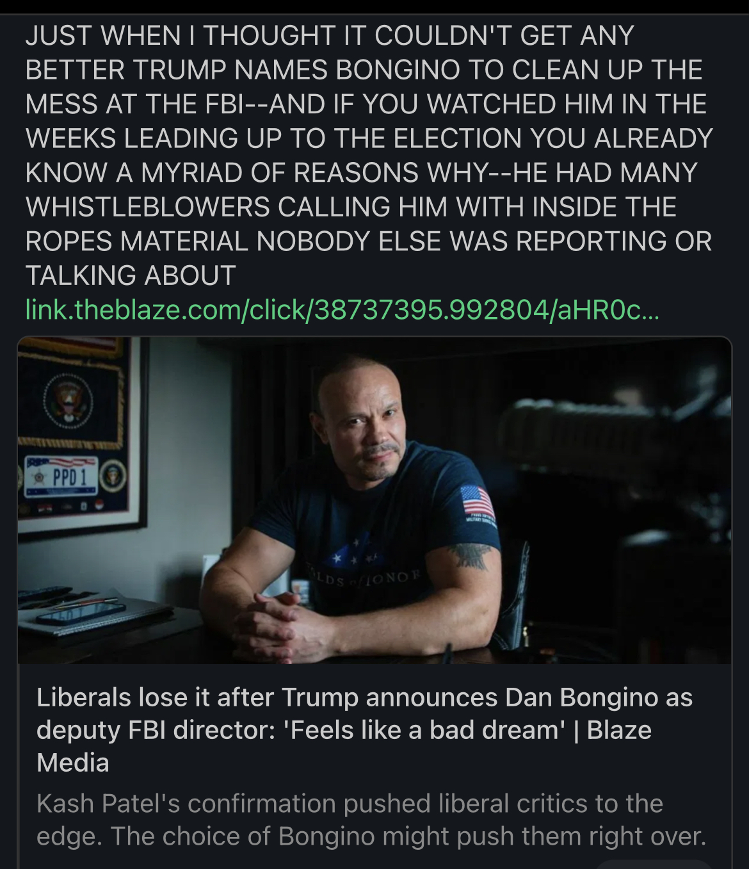The height and width of the screenshot is (869, 749).
Task: Click the rounded button at card's bottom edge
Action: tap(654, 864)
